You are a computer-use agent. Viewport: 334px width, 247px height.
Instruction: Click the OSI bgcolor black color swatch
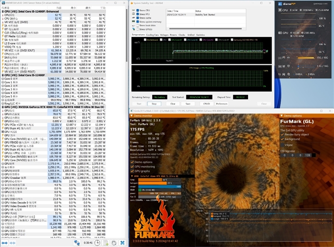(x=313, y=155)
